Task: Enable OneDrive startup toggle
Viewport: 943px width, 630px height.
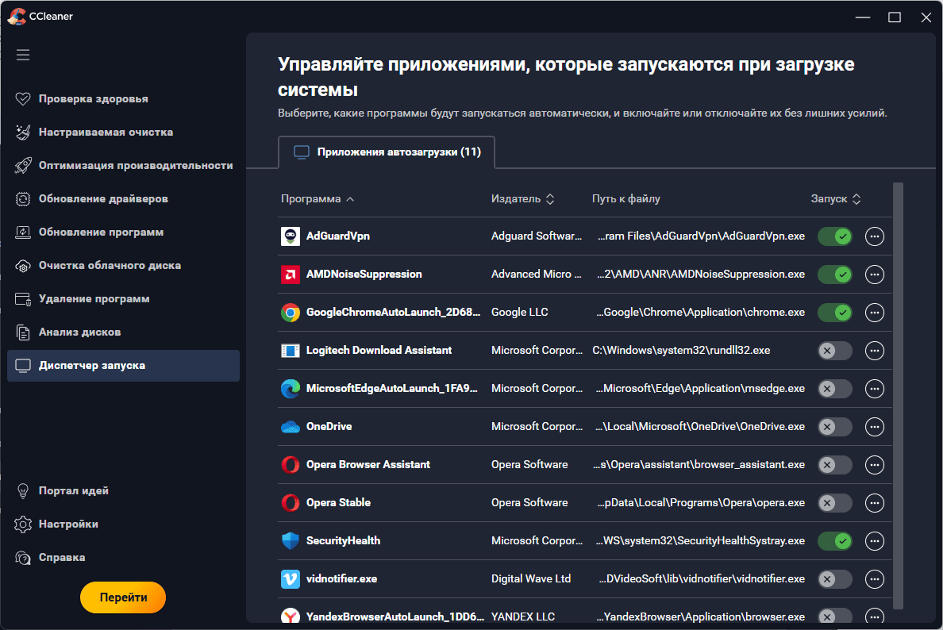Action: (834, 427)
